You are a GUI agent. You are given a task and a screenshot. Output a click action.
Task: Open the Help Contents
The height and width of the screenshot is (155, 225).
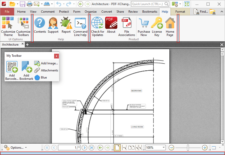pos(40,25)
